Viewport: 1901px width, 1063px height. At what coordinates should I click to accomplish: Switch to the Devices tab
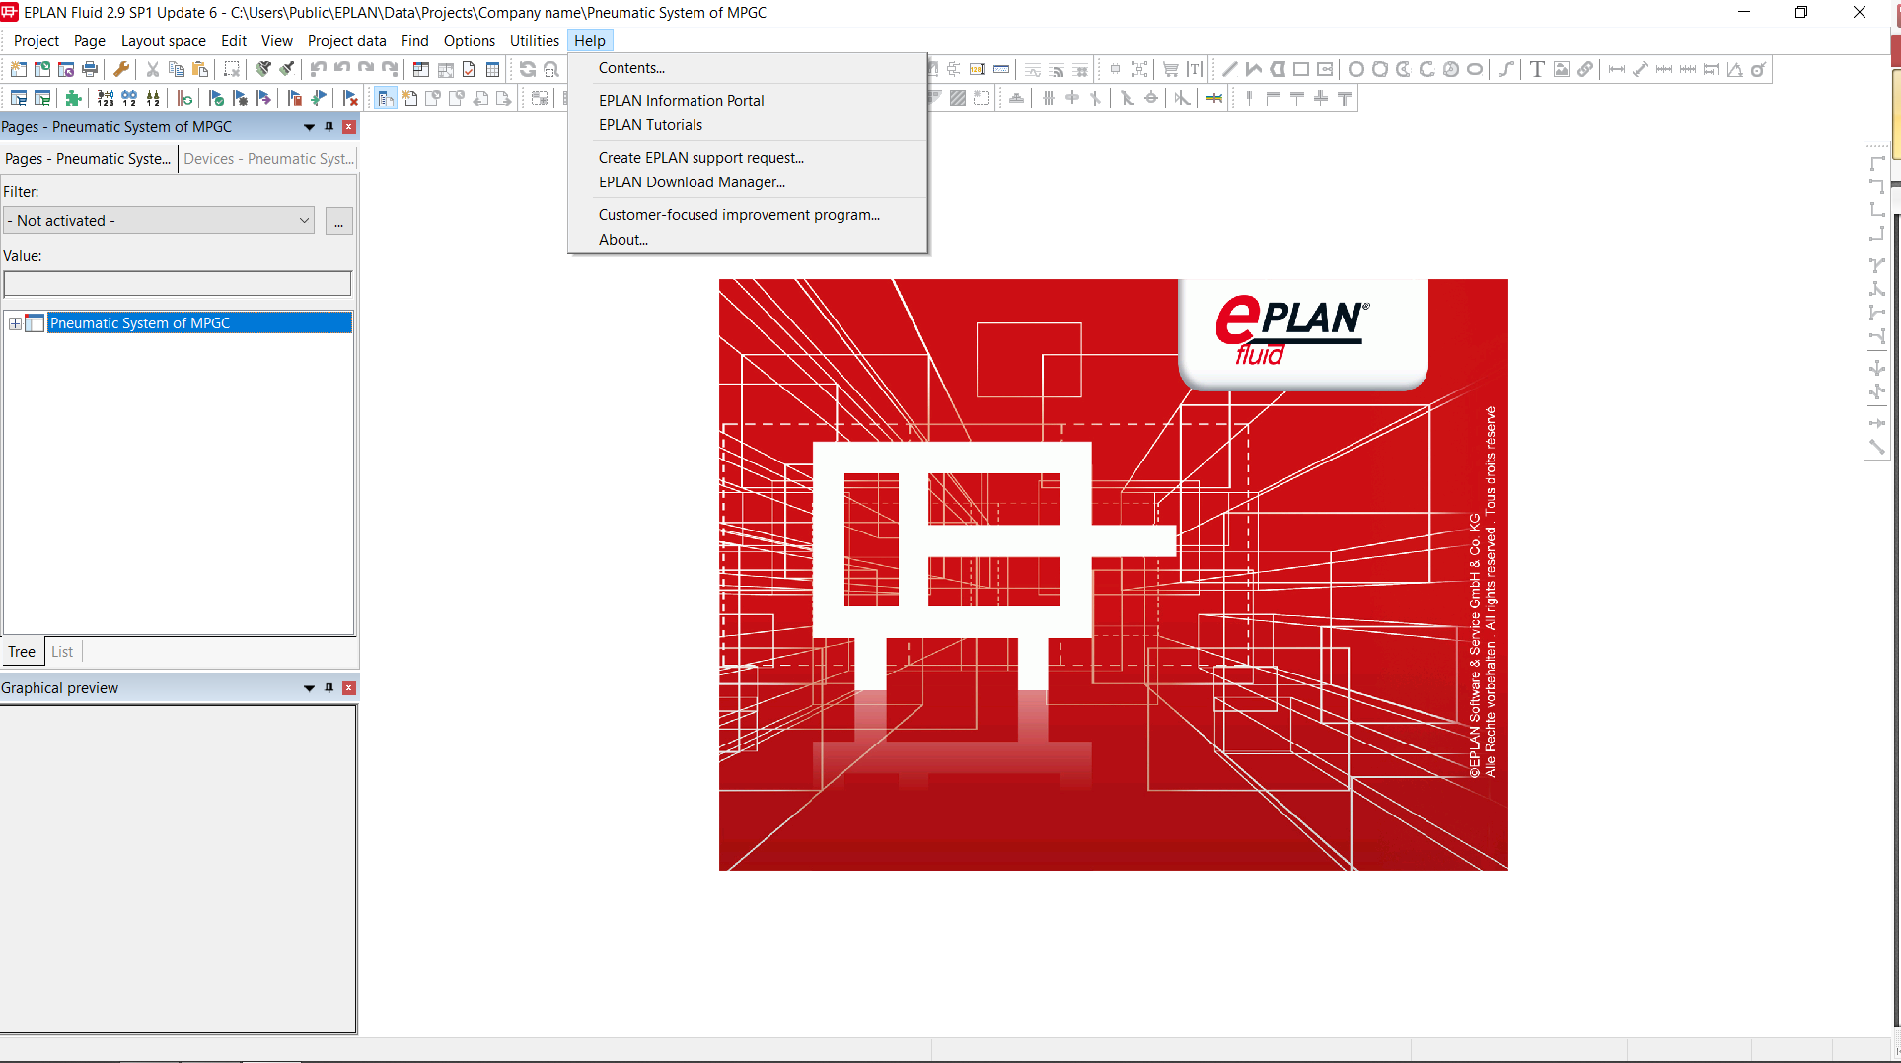pos(267,159)
